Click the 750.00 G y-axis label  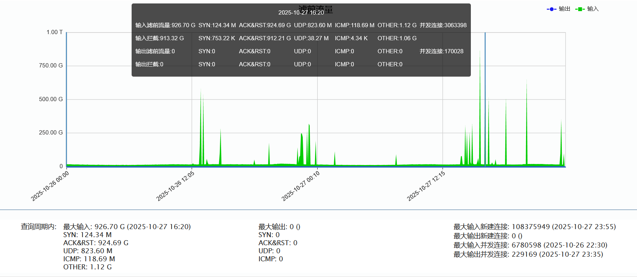click(x=51, y=66)
